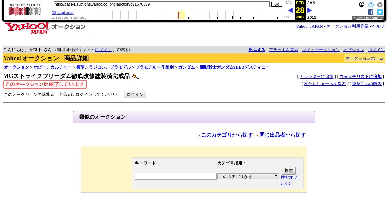The image size is (388, 204).
Task: Open the このカテゴリから category dropdown
Action: [248, 176]
